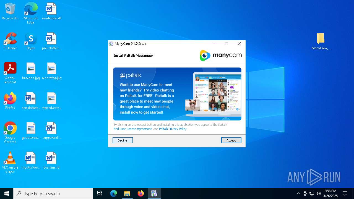The height and width of the screenshot is (199, 354).
Task: Minimize the ManyCam Setup window
Action: [x=214, y=44]
